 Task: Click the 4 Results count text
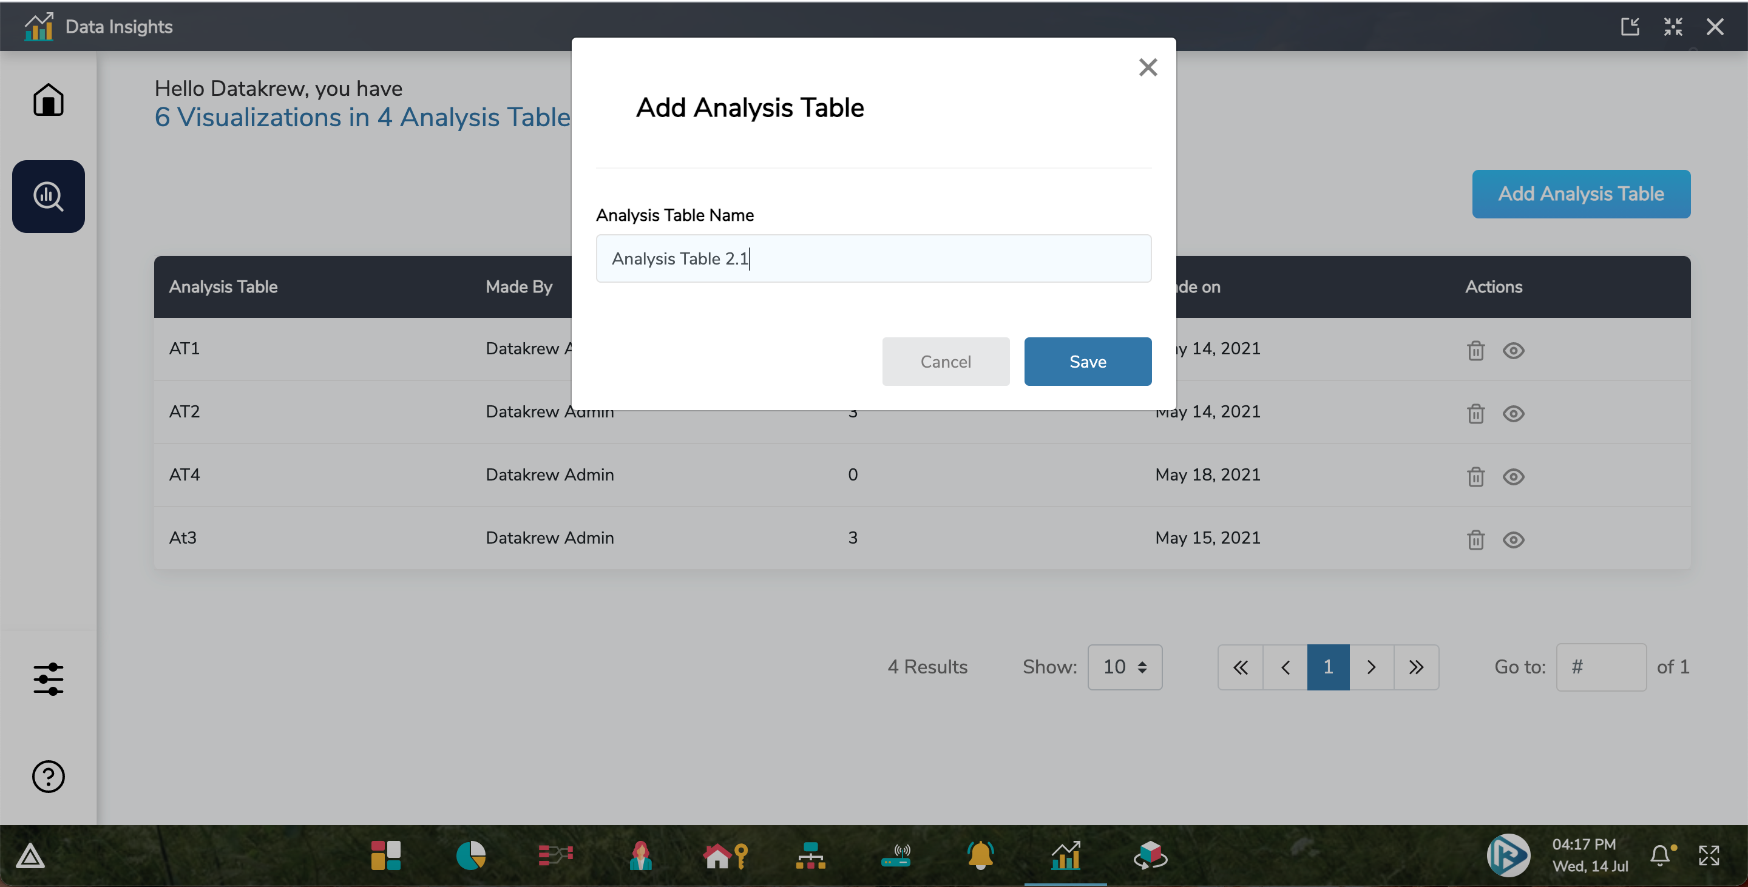click(927, 667)
